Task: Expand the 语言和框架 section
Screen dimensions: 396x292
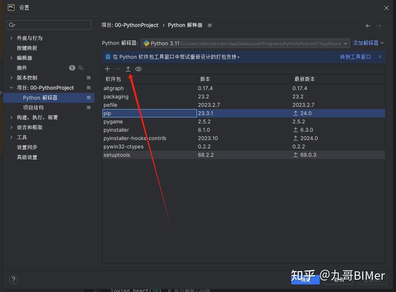Action: (12, 127)
